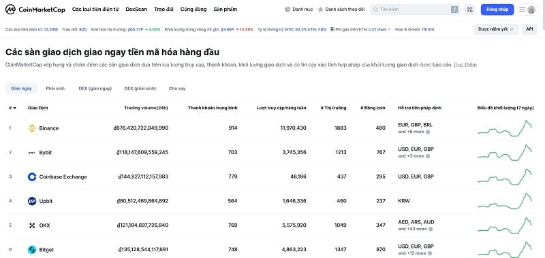Open Coinbase Exchange 7-day volume chart

point(505,177)
